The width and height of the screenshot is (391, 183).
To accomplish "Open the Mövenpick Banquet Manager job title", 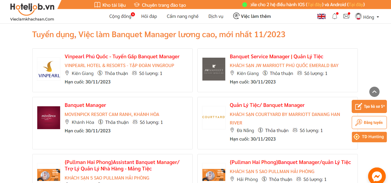I will (x=85, y=105).
